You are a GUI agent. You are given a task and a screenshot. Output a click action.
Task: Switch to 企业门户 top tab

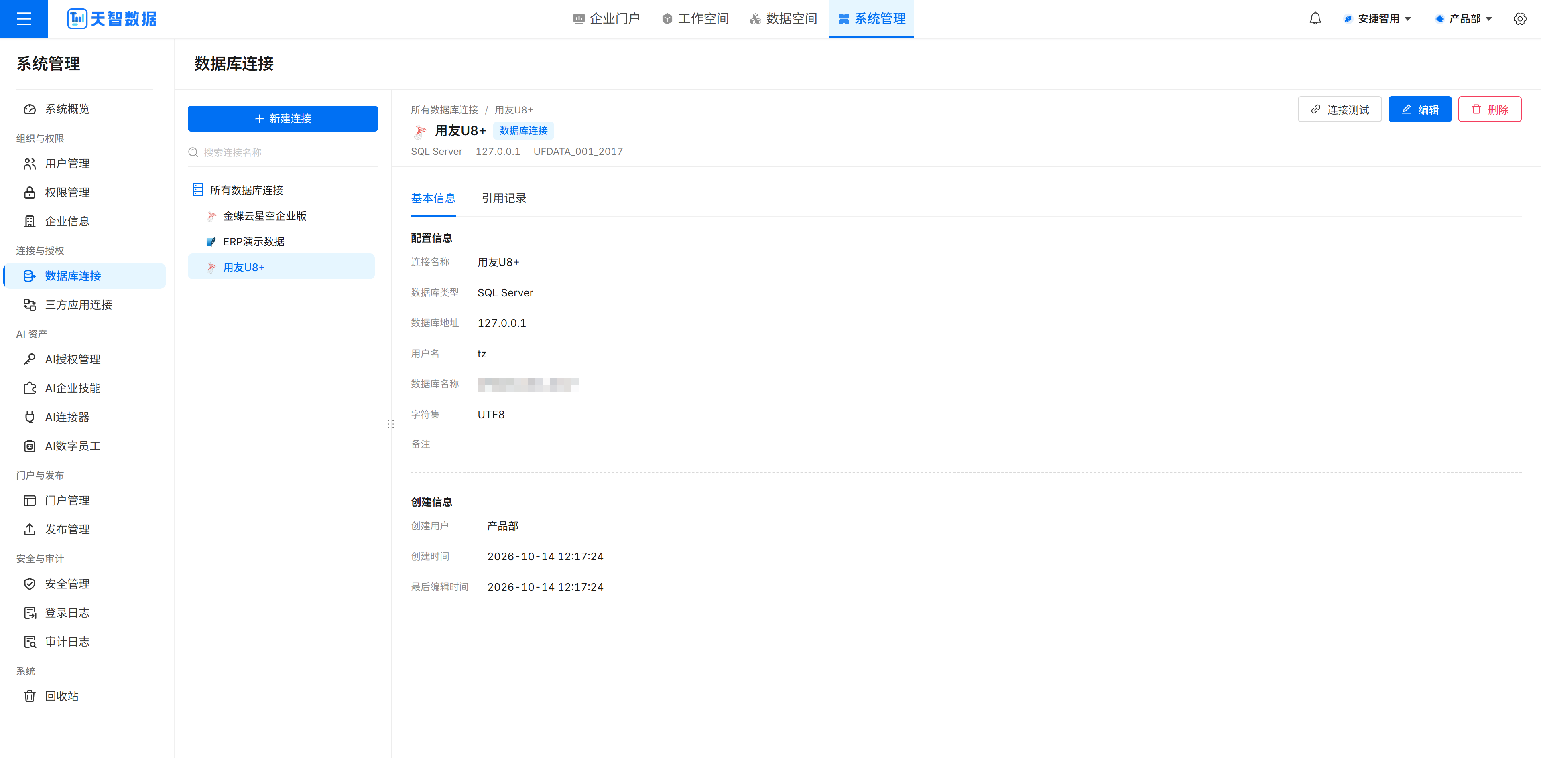[x=607, y=19]
